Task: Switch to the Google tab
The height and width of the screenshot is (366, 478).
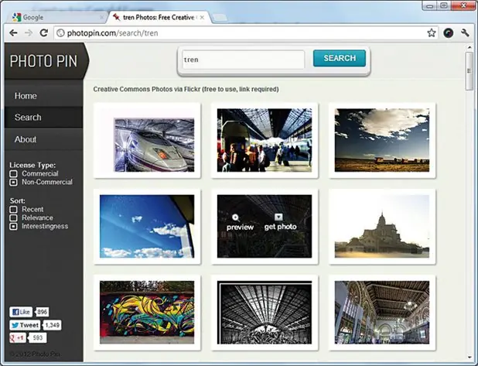Action: tap(56, 17)
